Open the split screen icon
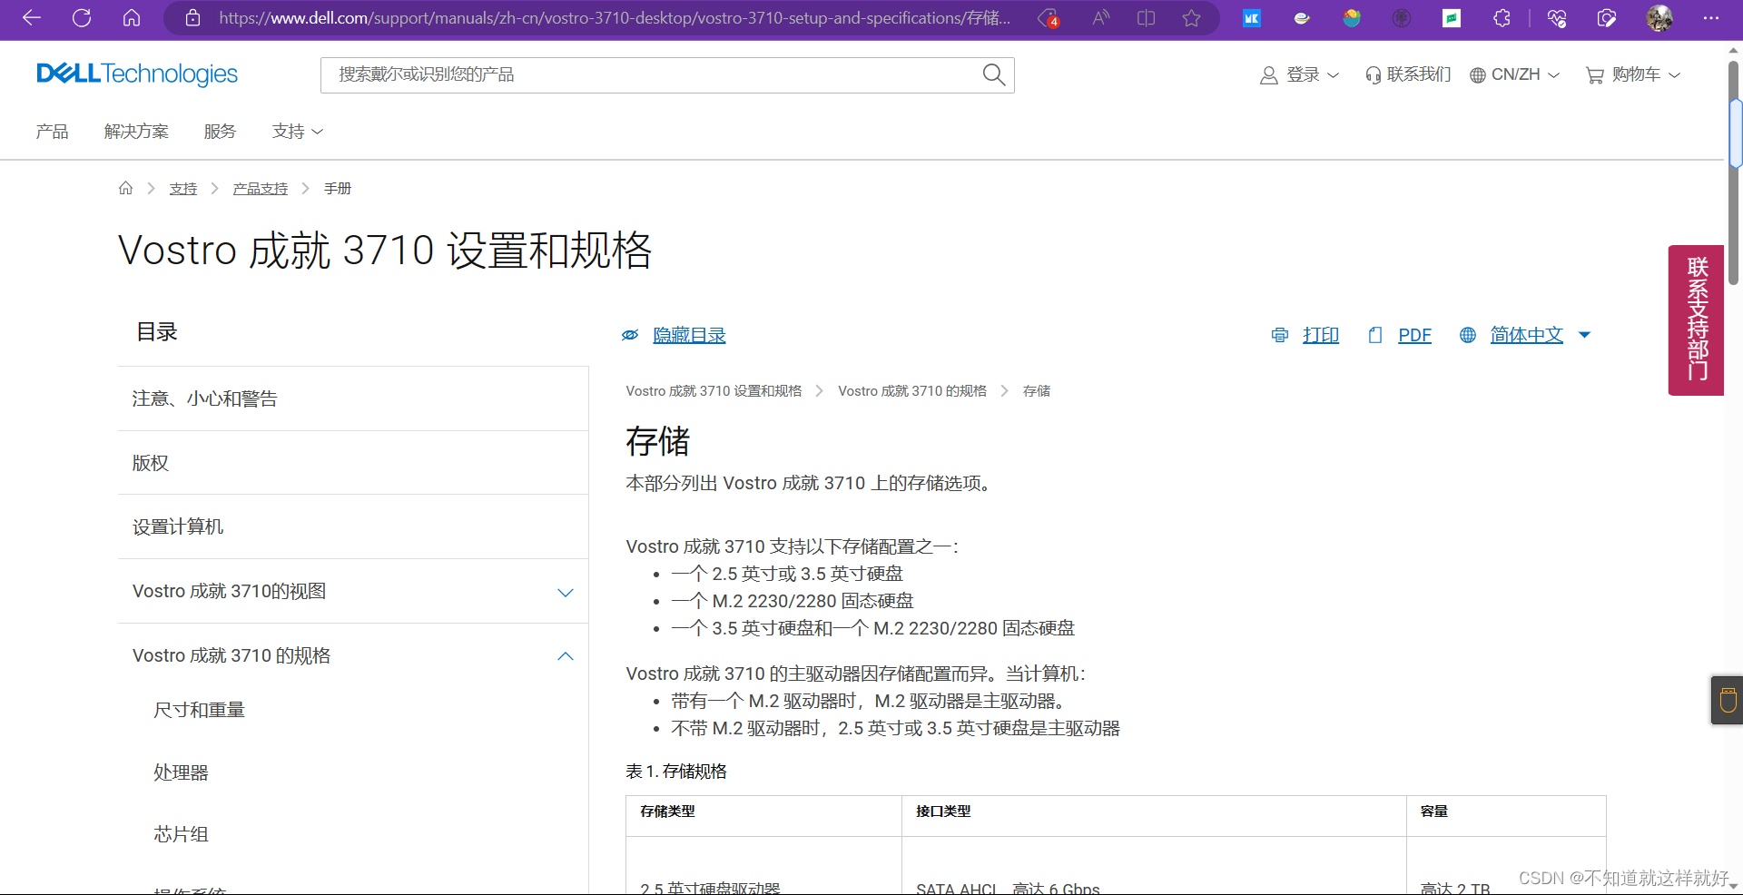The height and width of the screenshot is (895, 1743). click(1146, 18)
